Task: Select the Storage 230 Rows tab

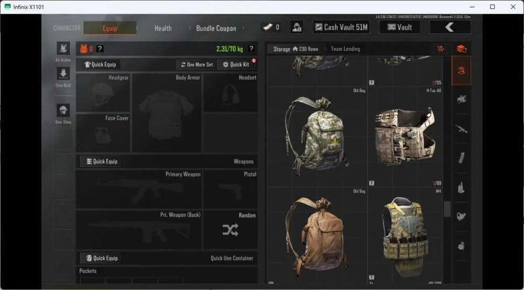Action: (x=296, y=49)
